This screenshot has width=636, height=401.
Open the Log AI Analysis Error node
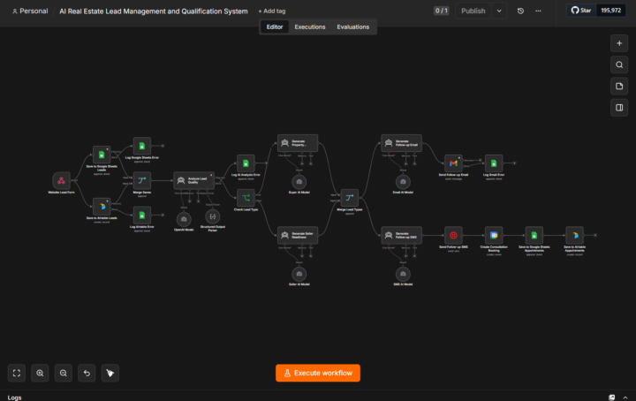click(x=246, y=163)
